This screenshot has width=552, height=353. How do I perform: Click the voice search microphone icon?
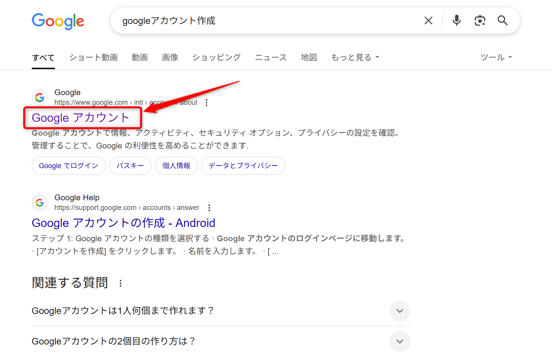456,20
